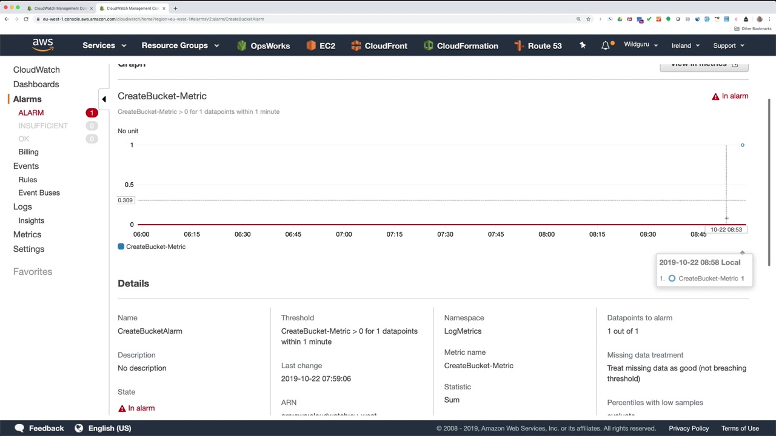This screenshot has height=436, width=776.
Task: Open the Wildguru account menu
Action: pyautogui.click(x=641, y=45)
